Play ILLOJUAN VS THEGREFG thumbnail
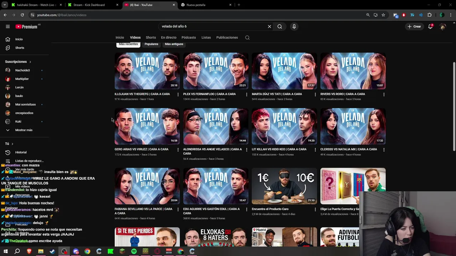The image size is (456, 256). (147, 71)
